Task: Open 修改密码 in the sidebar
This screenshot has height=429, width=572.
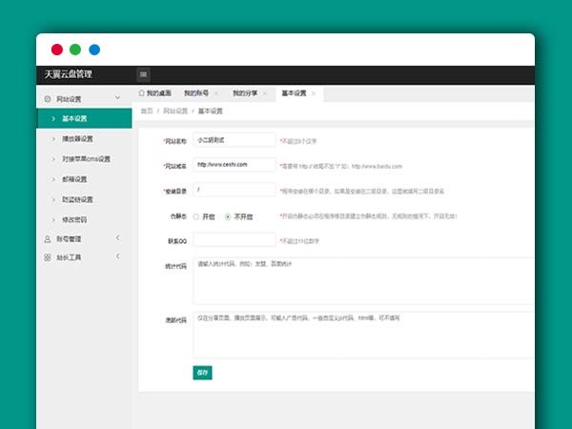Action: coord(74,219)
